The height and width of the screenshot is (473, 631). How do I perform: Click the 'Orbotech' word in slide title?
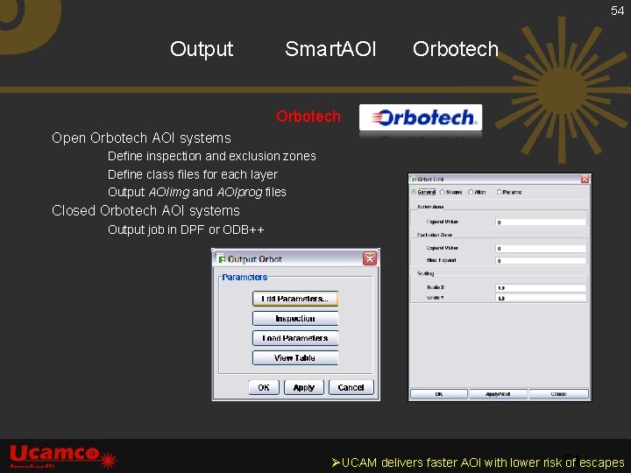click(456, 49)
